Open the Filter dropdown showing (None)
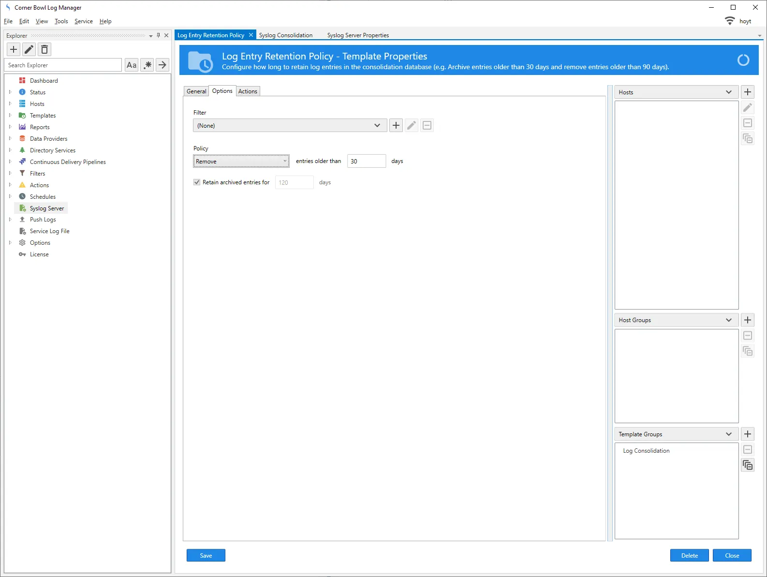The width and height of the screenshot is (767, 577). pos(290,125)
